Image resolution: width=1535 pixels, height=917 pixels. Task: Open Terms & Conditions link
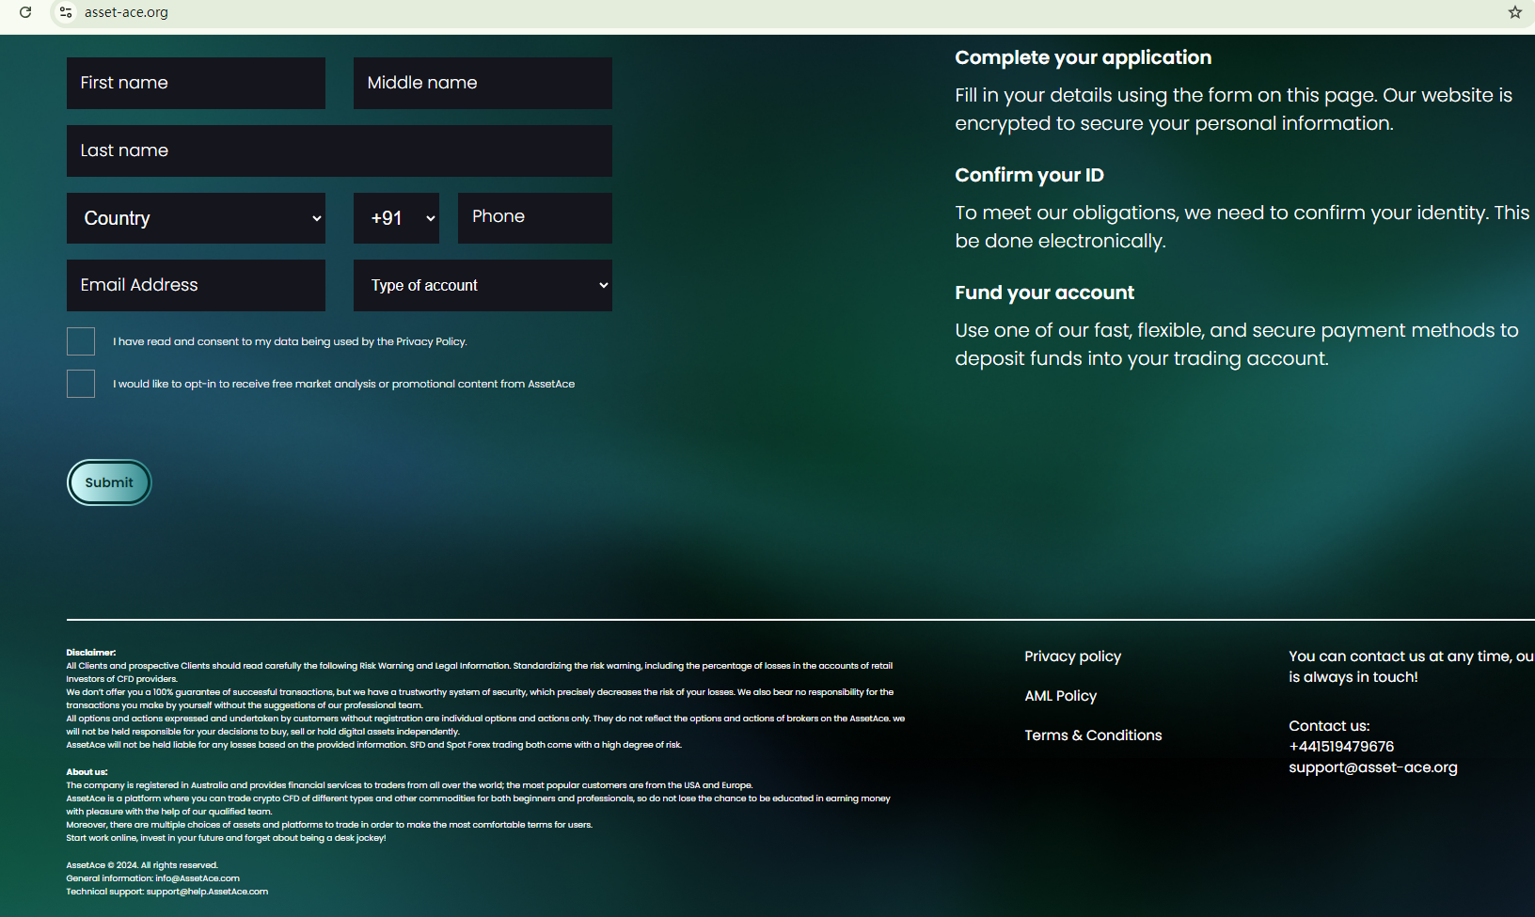pos(1093,735)
